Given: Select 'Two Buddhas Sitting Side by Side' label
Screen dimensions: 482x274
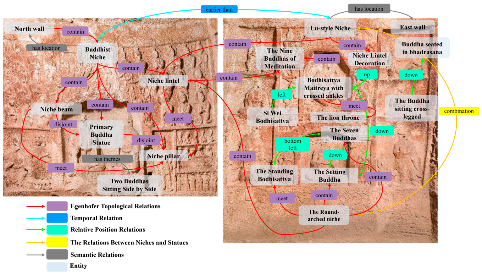Looking at the screenshot, I should pyautogui.click(x=129, y=185).
